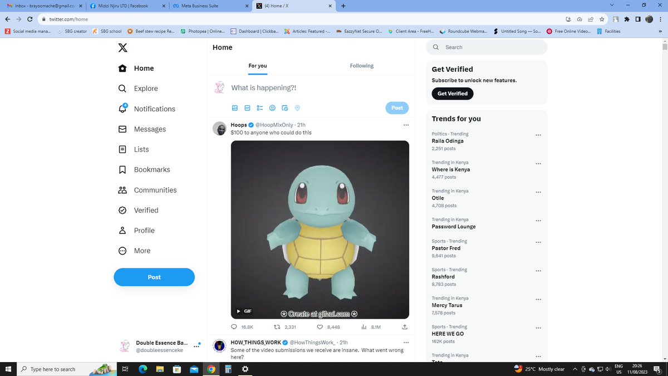Share the Hoops post via share icon

[405, 327]
